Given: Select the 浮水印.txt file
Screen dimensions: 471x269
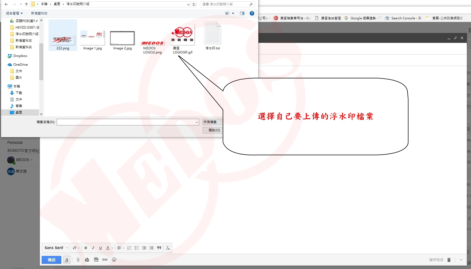Looking at the screenshot, I should pos(212,36).
